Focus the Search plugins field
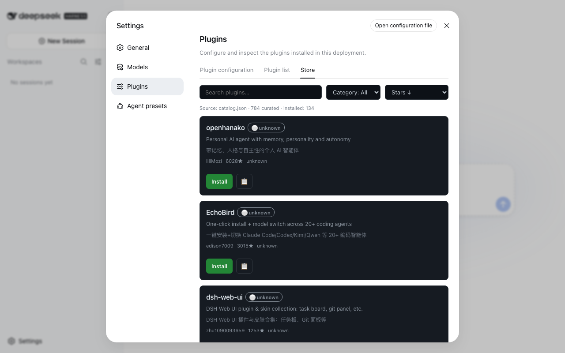565x353 pixels. (260, 92)
